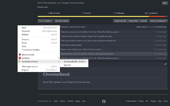Open the Manage topics link

pyautogui.click(x=42, y=7)
